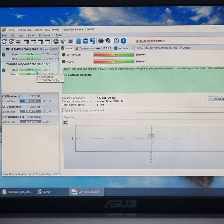
Task: Click the 238,6 GB free space bar
Action: point(30,111)
